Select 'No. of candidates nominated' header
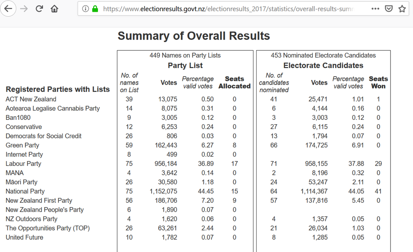 tap(274, 83)
